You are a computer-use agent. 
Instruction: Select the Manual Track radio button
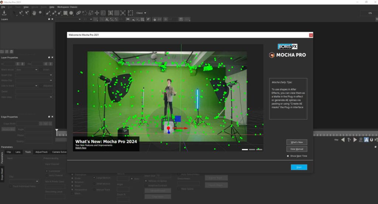point(94,190)
